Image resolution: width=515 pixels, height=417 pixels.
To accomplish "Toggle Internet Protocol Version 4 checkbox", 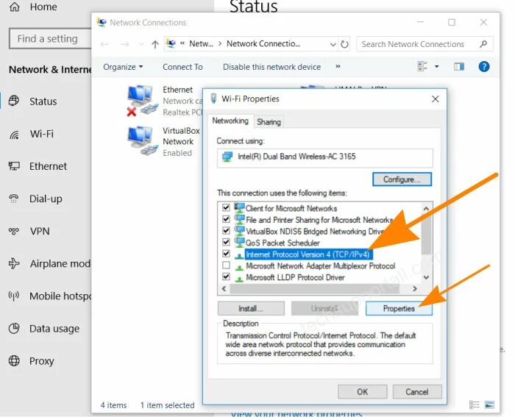I will (x=226, y=254).
